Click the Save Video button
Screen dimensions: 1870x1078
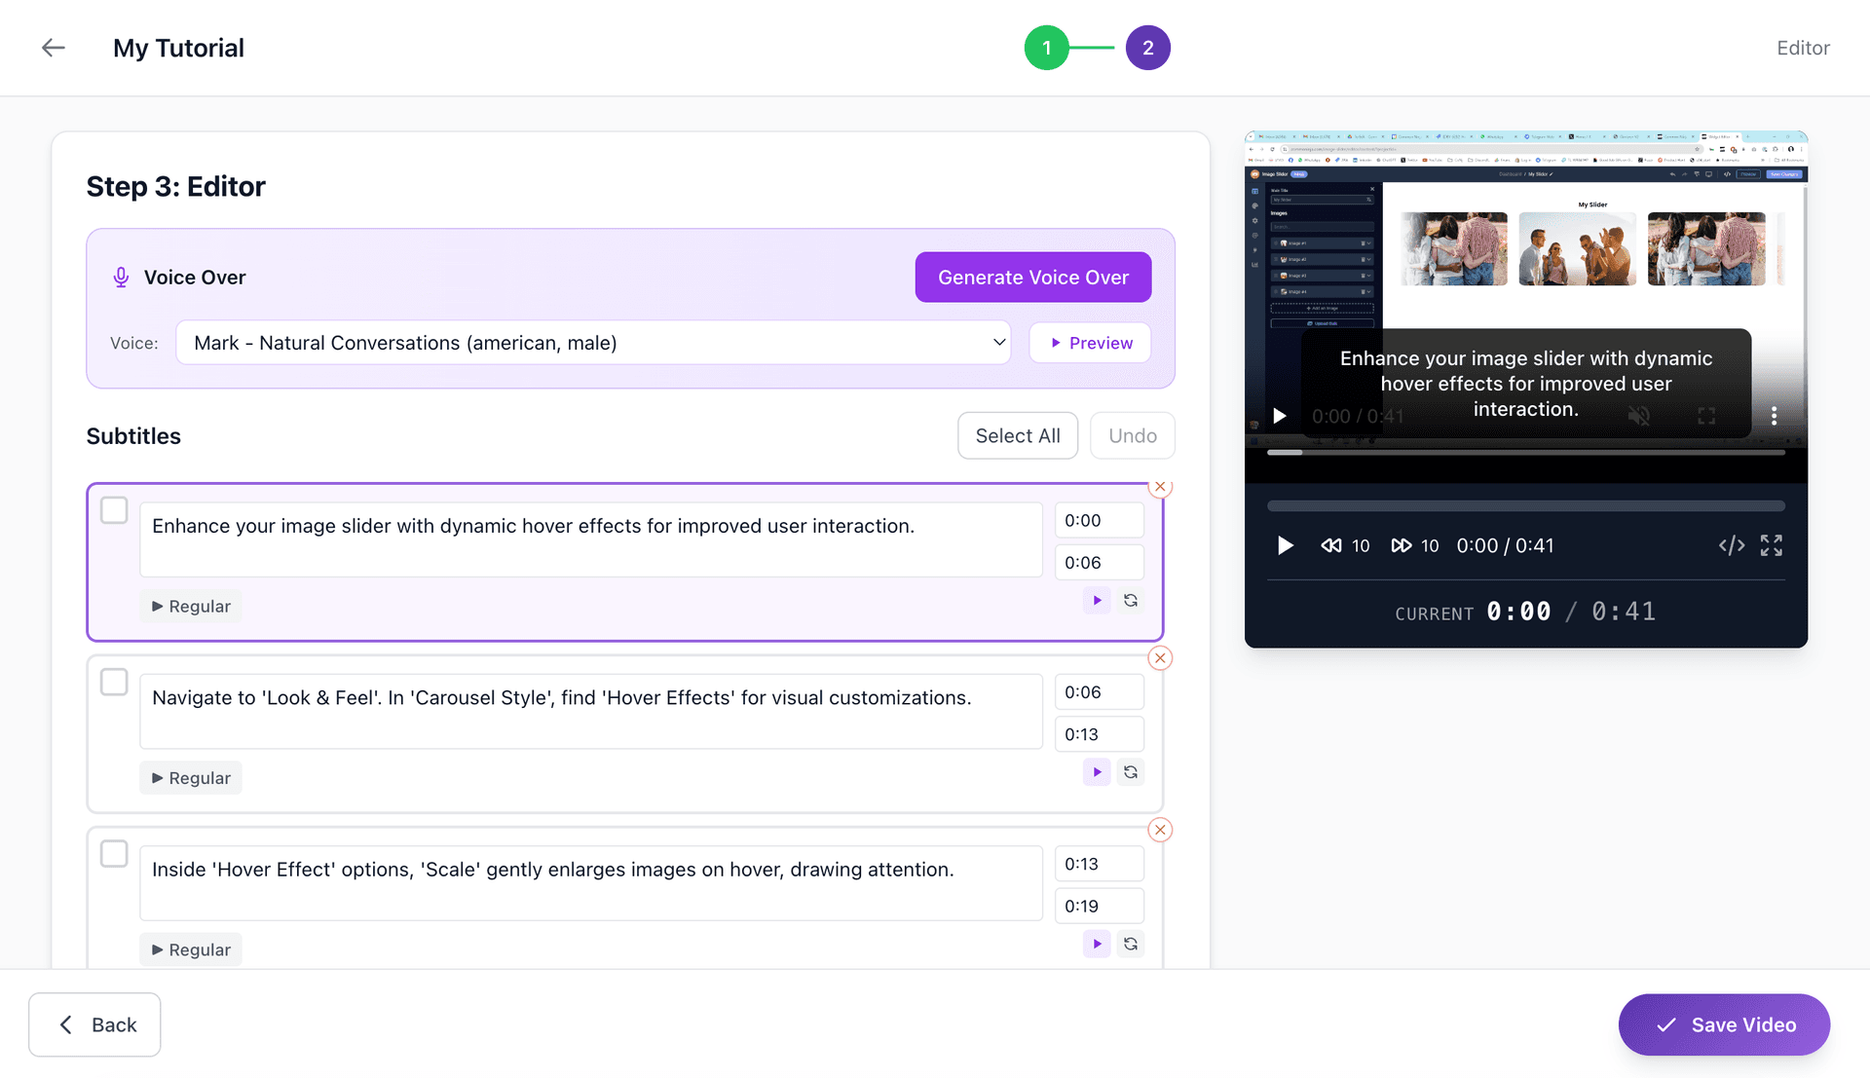tap(1724, 1024)
